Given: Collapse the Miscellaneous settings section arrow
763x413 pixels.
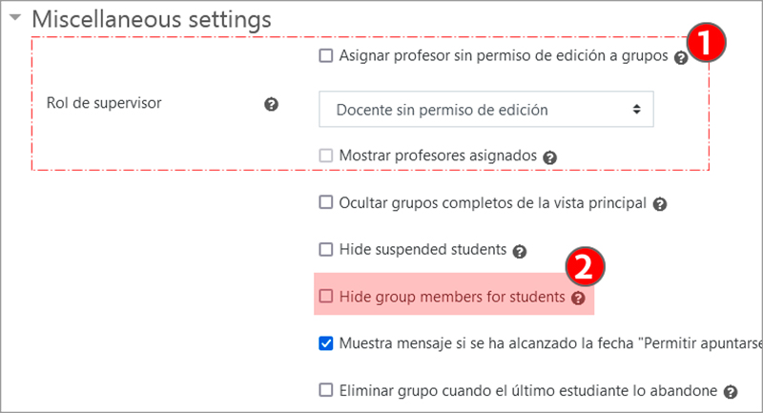Looking at the screenshot, I should coord(16,18).
